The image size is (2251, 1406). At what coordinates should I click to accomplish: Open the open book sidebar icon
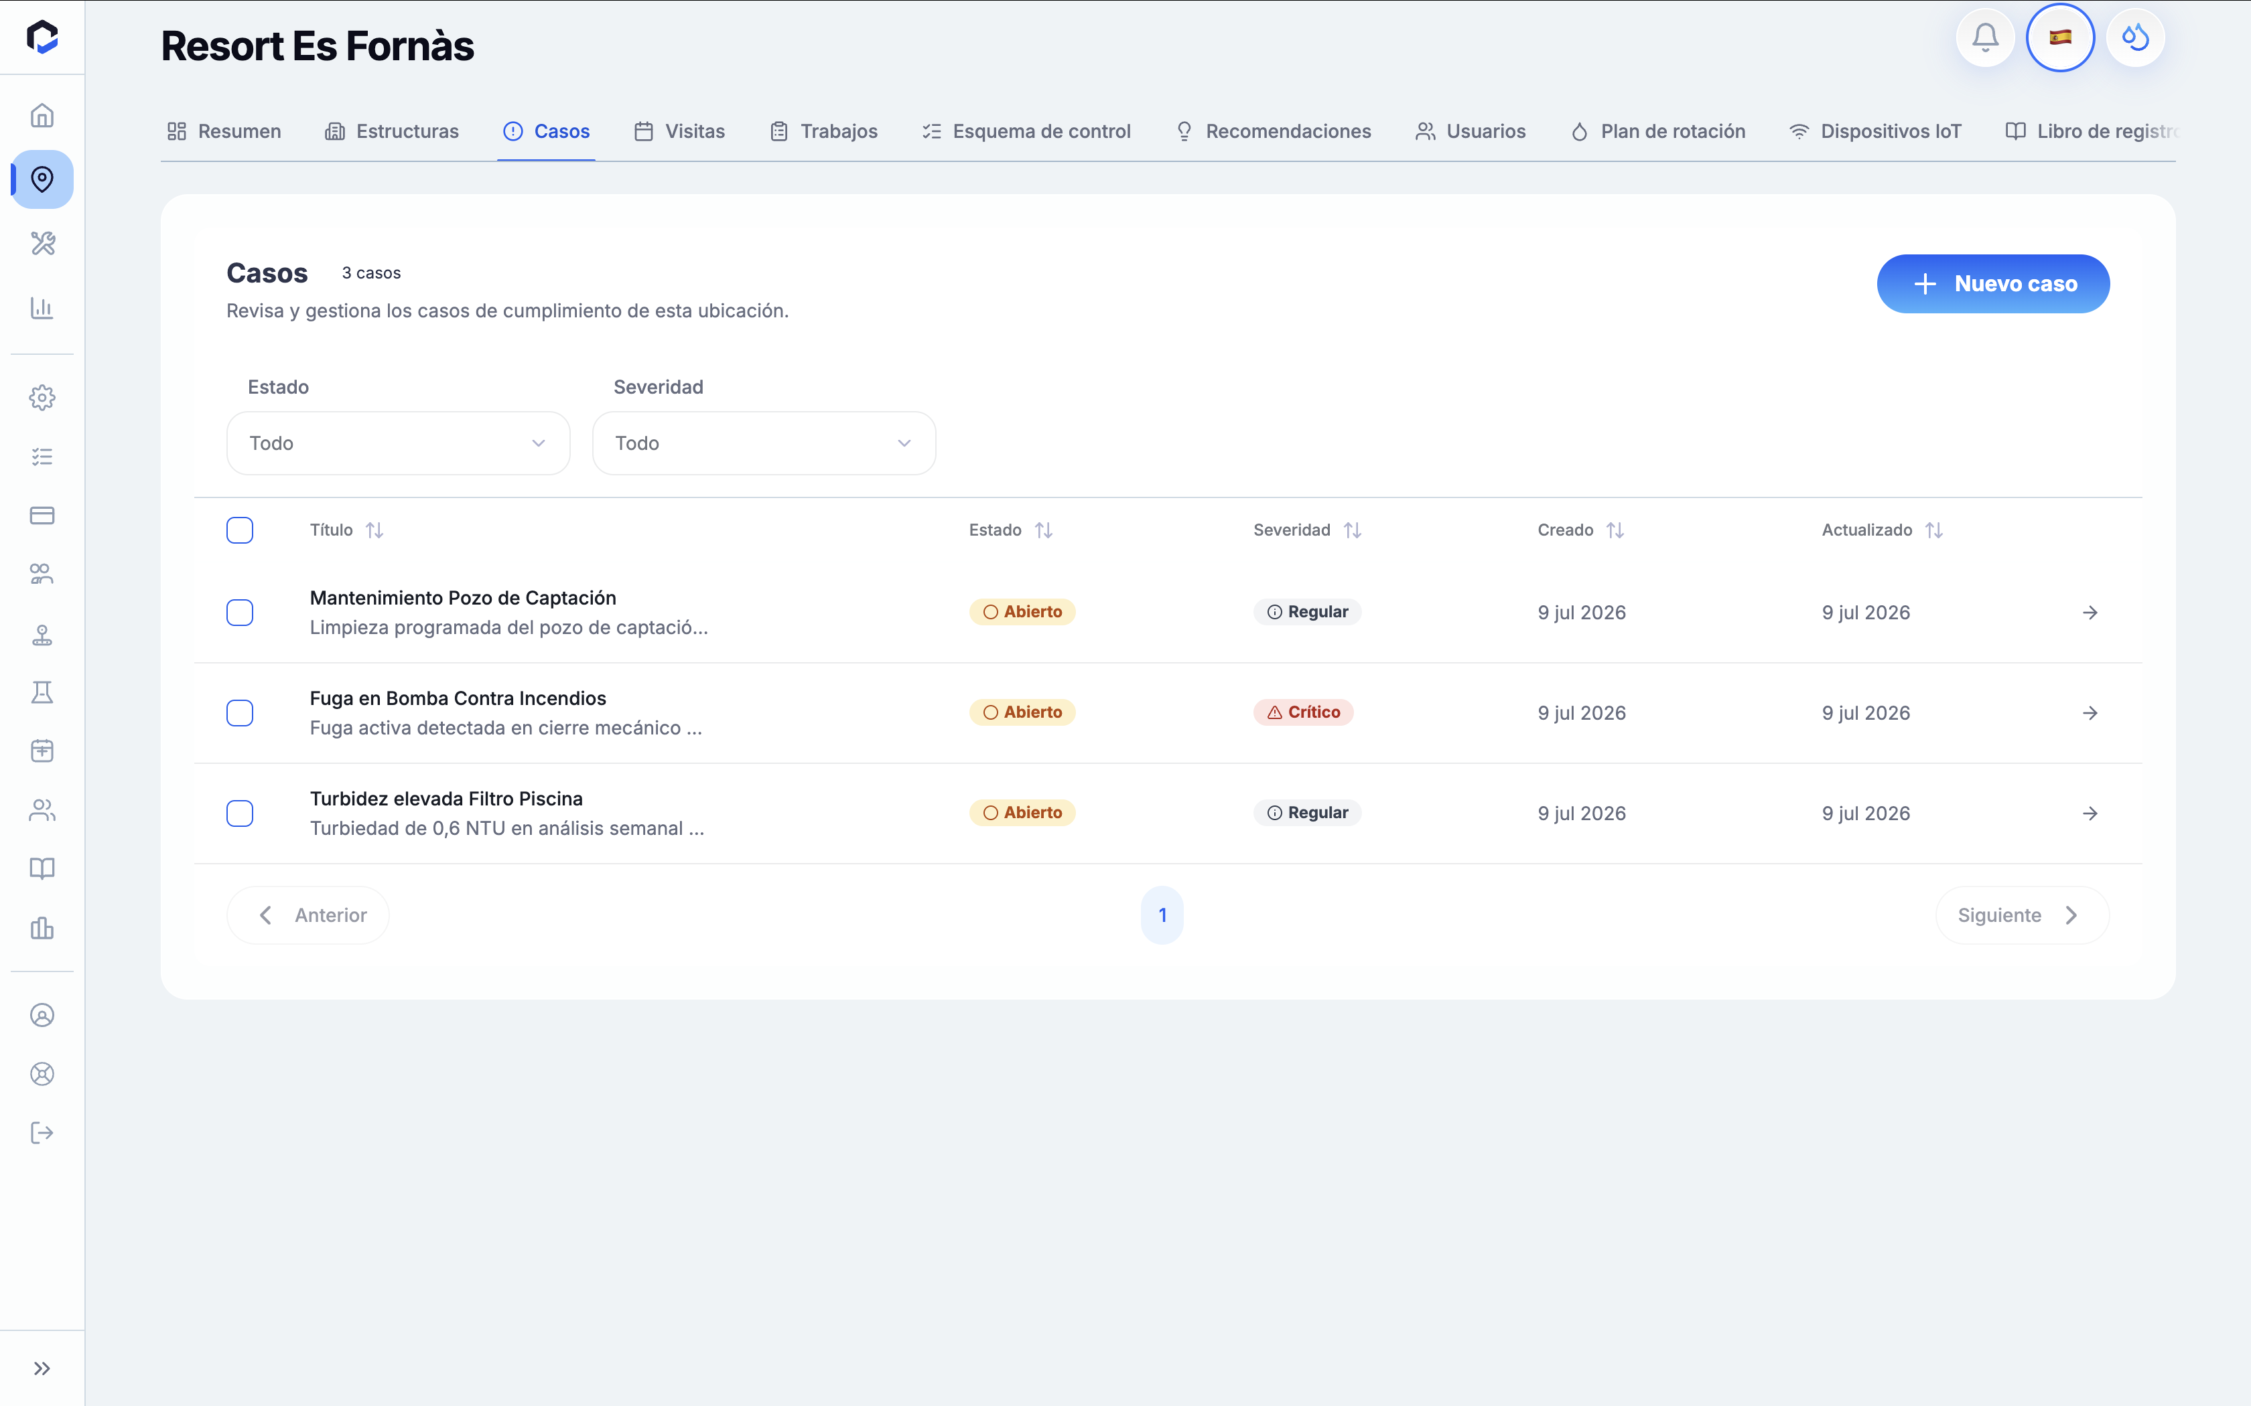(x=42, y=868)
